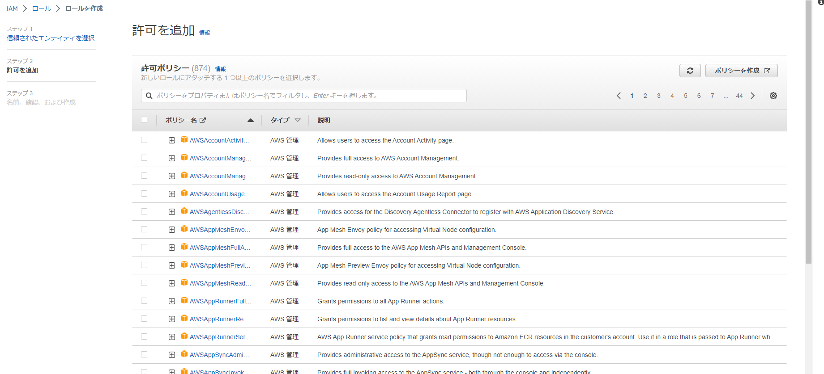Viewport: 824px width, 374px height.
Task: Click the policy cube icon for AWSAppRunnerRe...
Action: point(184,319)
